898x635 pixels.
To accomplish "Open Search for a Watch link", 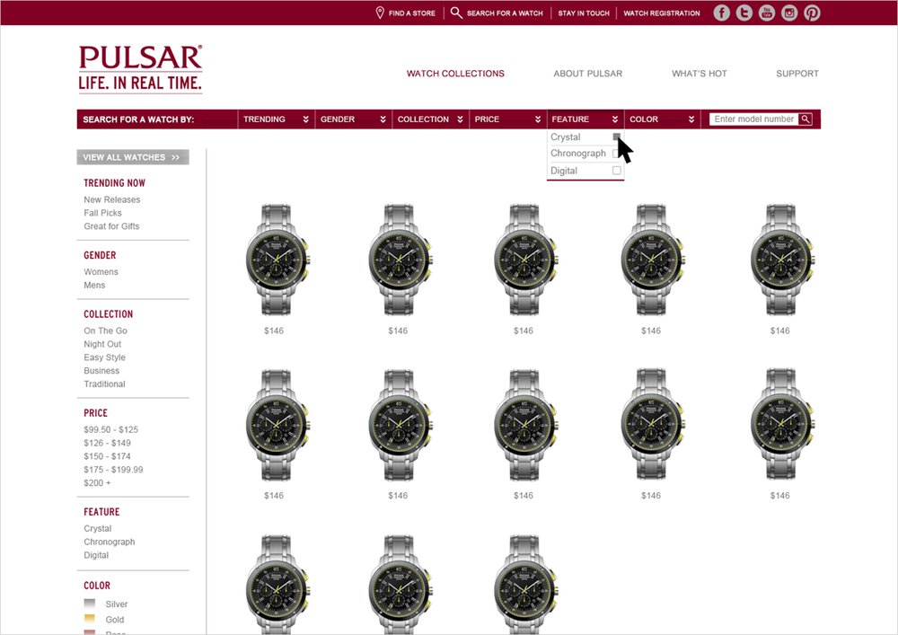I will (x=505, y=13).
